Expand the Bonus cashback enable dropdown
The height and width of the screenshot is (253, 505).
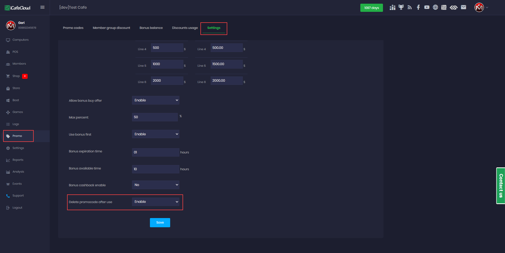(x=155, y=185)
